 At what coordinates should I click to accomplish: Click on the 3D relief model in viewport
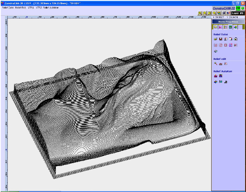coord(105,106)
